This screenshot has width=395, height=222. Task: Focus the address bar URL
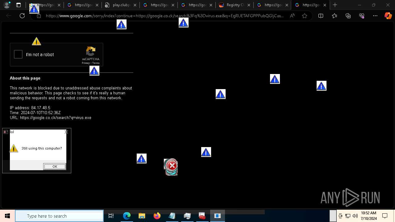pos(164,16)
